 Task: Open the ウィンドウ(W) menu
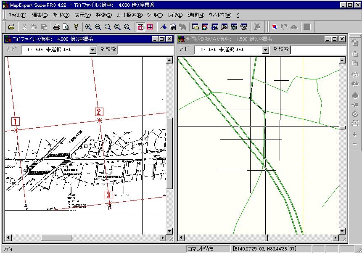tap(220, 15)
